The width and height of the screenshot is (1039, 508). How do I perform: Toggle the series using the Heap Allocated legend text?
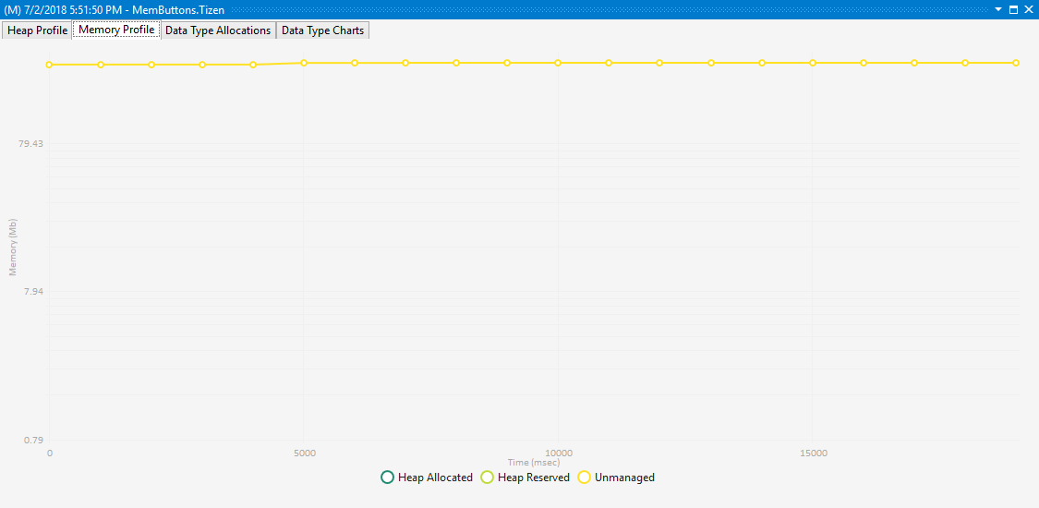coord(435,478)
